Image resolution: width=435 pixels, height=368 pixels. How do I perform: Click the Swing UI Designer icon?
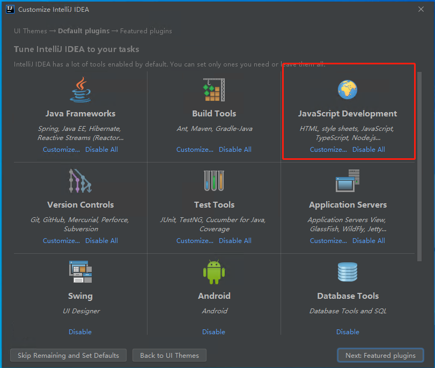point(80,272)
